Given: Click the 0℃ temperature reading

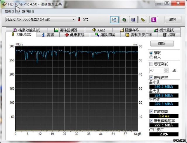Looking at the screenshot, I should click(x=85, y=20).
